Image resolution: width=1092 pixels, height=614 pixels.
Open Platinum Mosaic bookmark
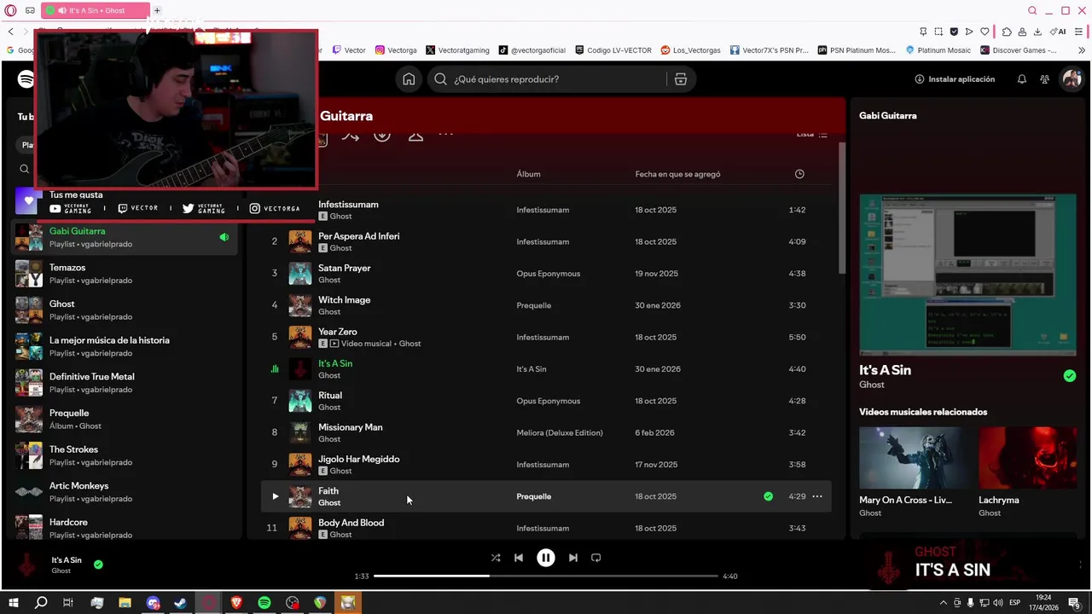click(x=938, y=50)
